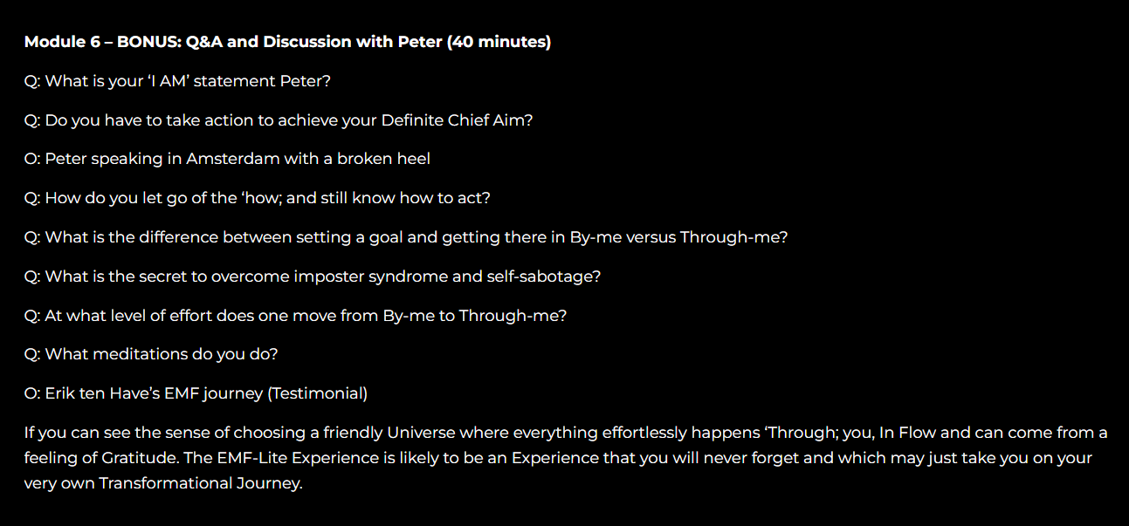Click the 'I AM' statement question line

[177, 81]
